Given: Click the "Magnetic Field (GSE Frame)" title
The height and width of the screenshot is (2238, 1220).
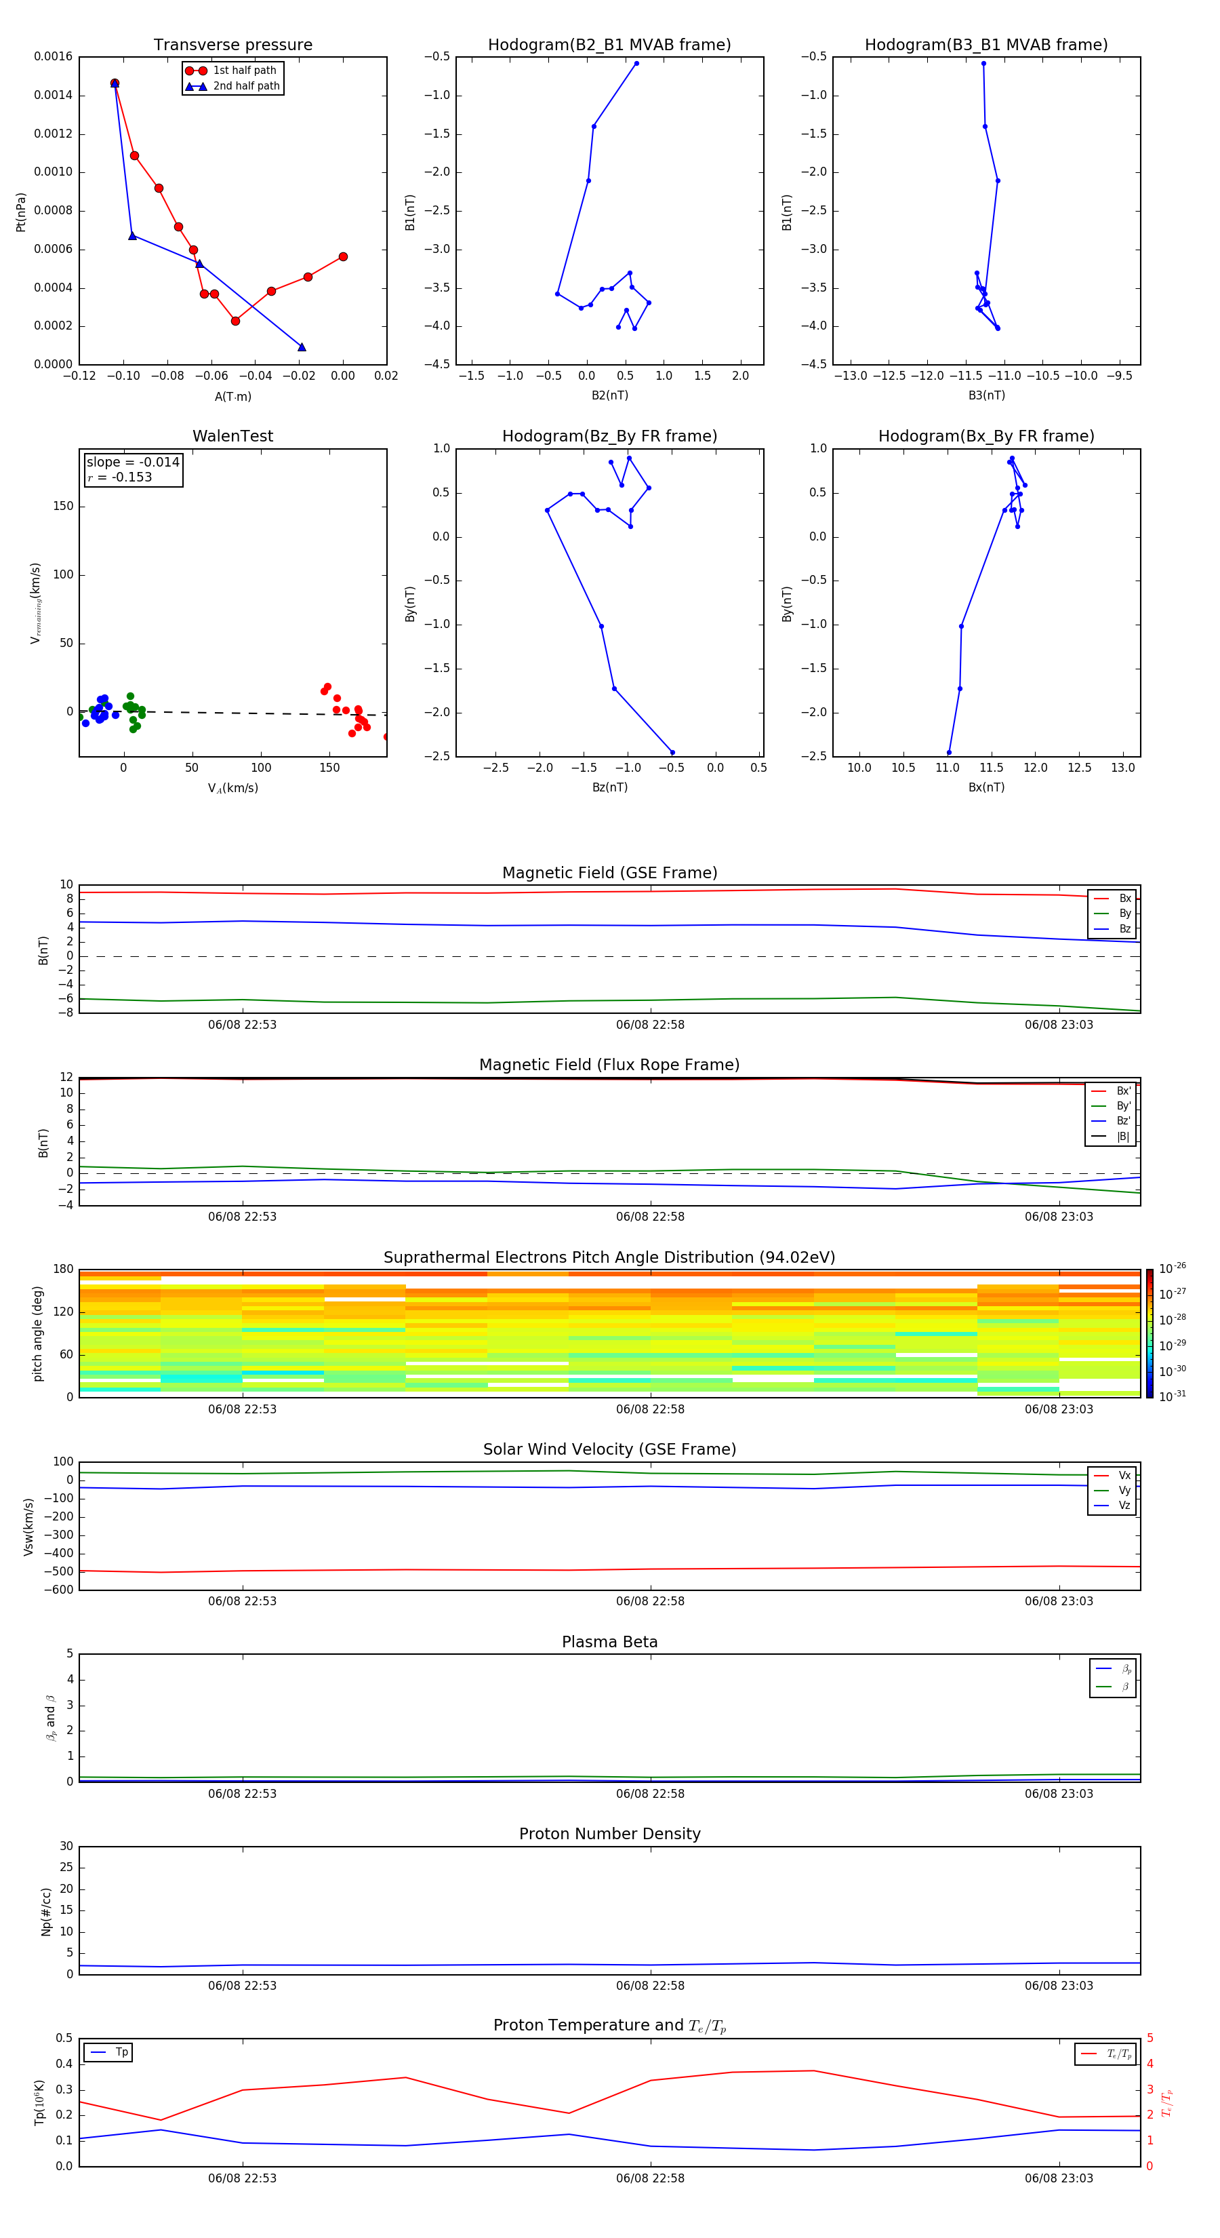Looking at the screenshot, I should pyautogui.click(x=609, y=873).
